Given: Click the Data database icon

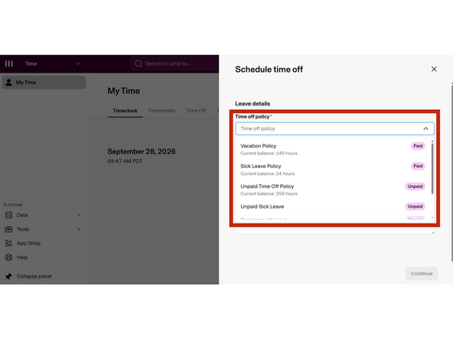Looking at the screenshot, I should 8,215.
